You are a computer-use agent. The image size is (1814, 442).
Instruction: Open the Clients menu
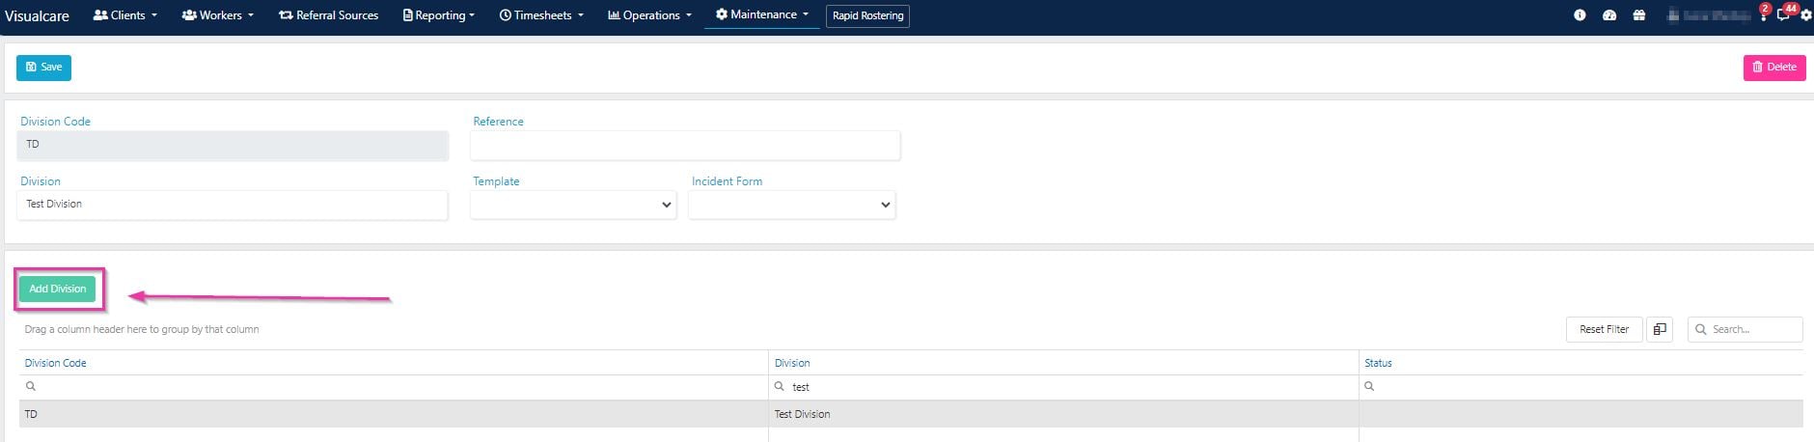tap(125, 15)
